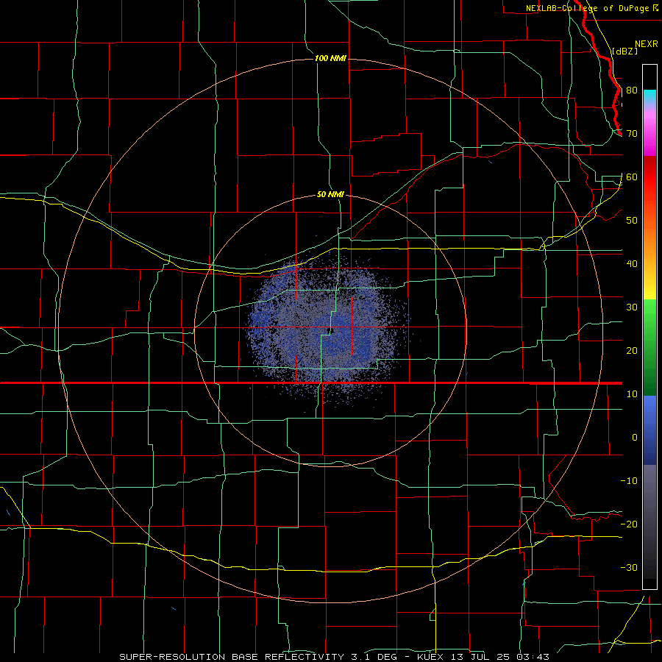
Task: Click the KUEX 13 JUL 25 timestamp
Action: pyautogui.click(x=483, y=657)
